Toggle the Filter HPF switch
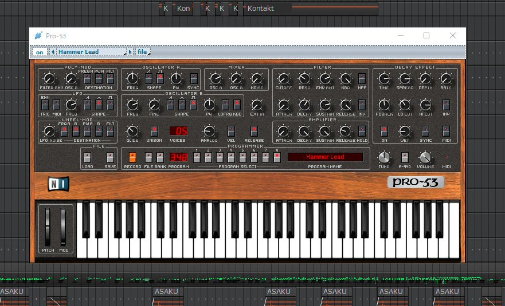This screenshot has height=306, width=505. pyautogui.click(x=362, y=79)
